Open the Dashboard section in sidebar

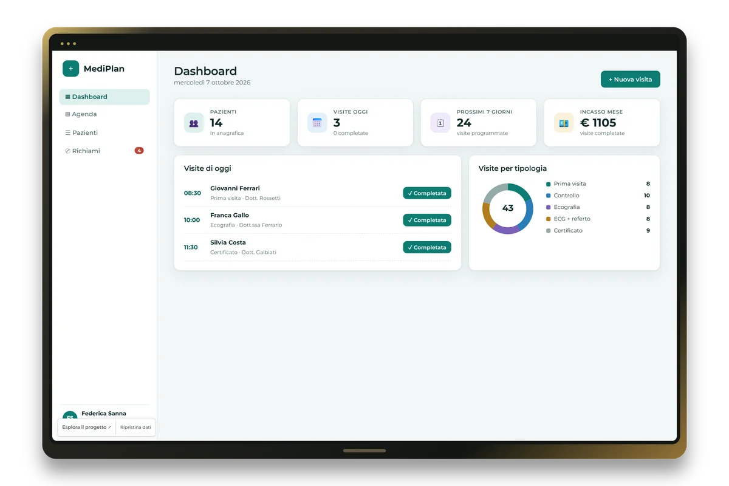[104, 97]
